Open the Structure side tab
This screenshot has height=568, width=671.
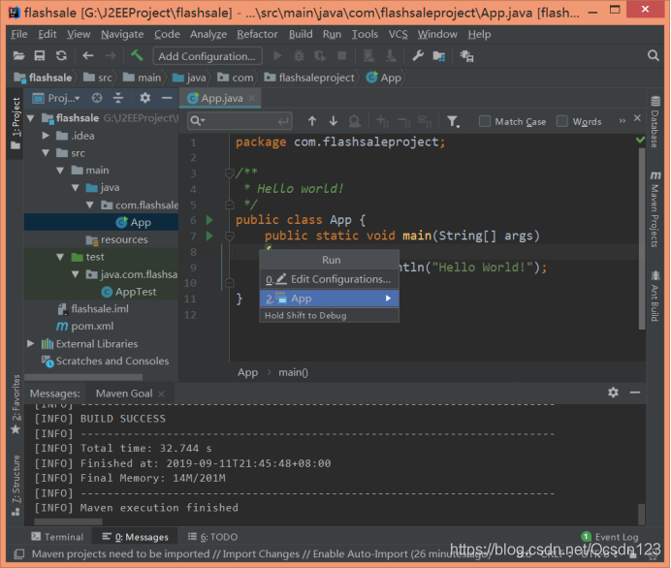coord(16,486)
